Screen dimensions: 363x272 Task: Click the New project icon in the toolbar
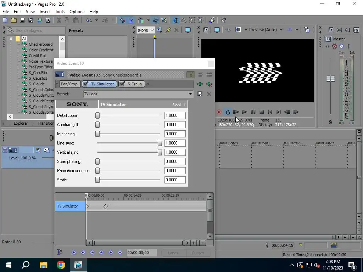[5, 20]
